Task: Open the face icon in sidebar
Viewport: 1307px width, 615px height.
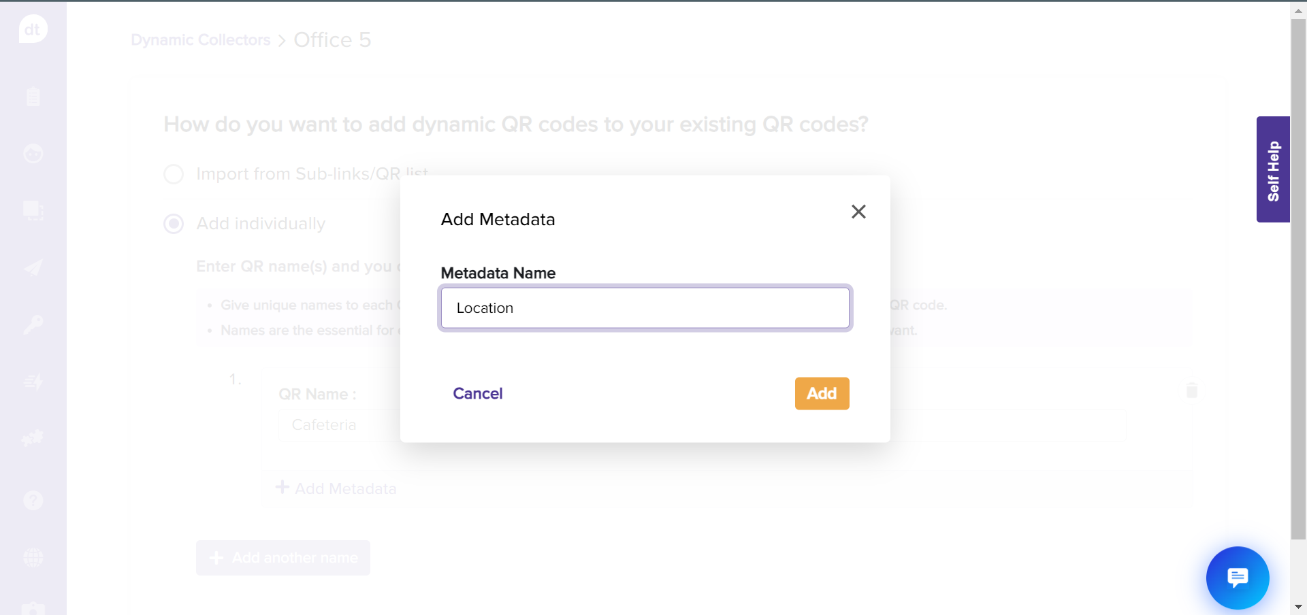Action: pos(33,154)
